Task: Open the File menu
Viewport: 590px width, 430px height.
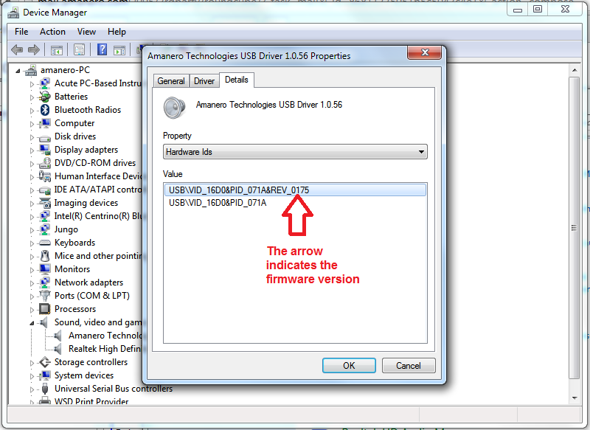Action: pos(21,32)
